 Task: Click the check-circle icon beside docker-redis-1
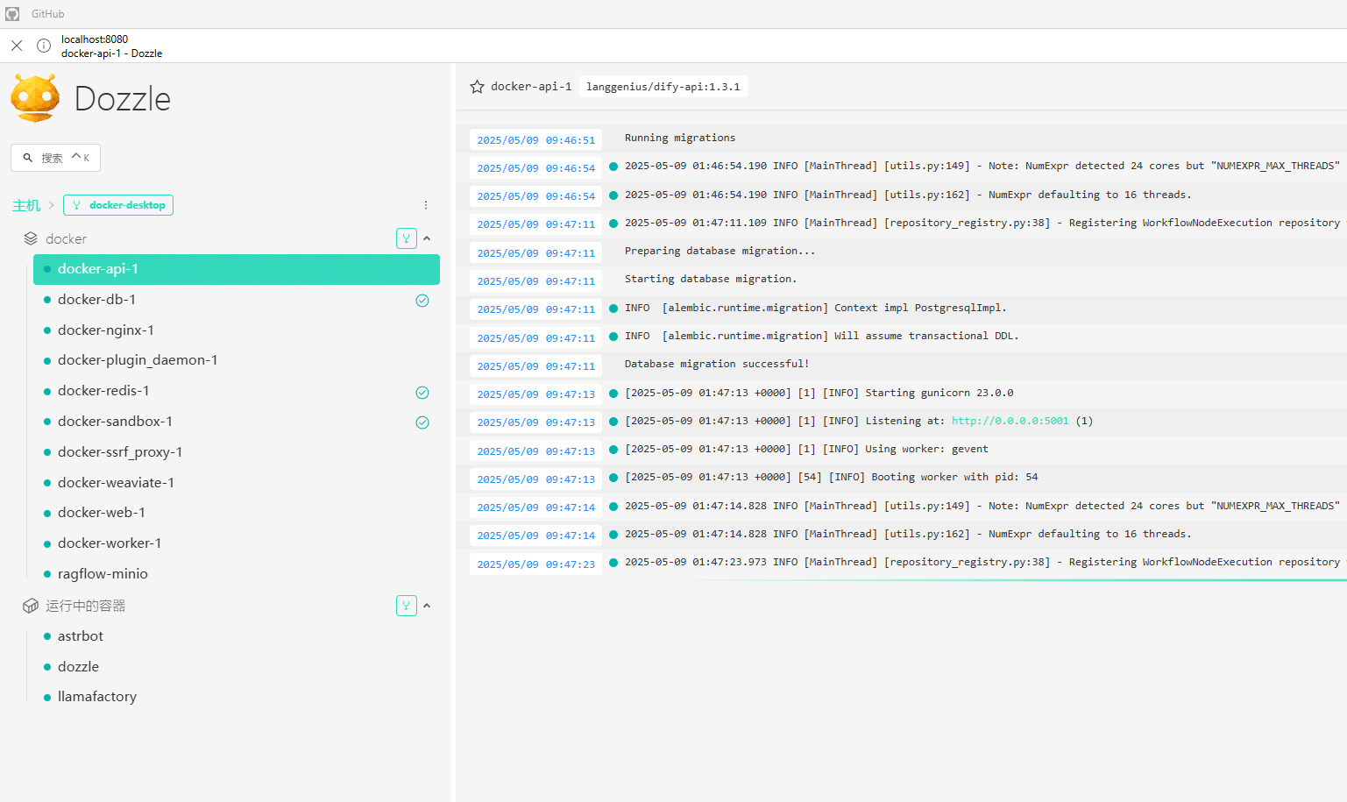click(x=422, y=393)
